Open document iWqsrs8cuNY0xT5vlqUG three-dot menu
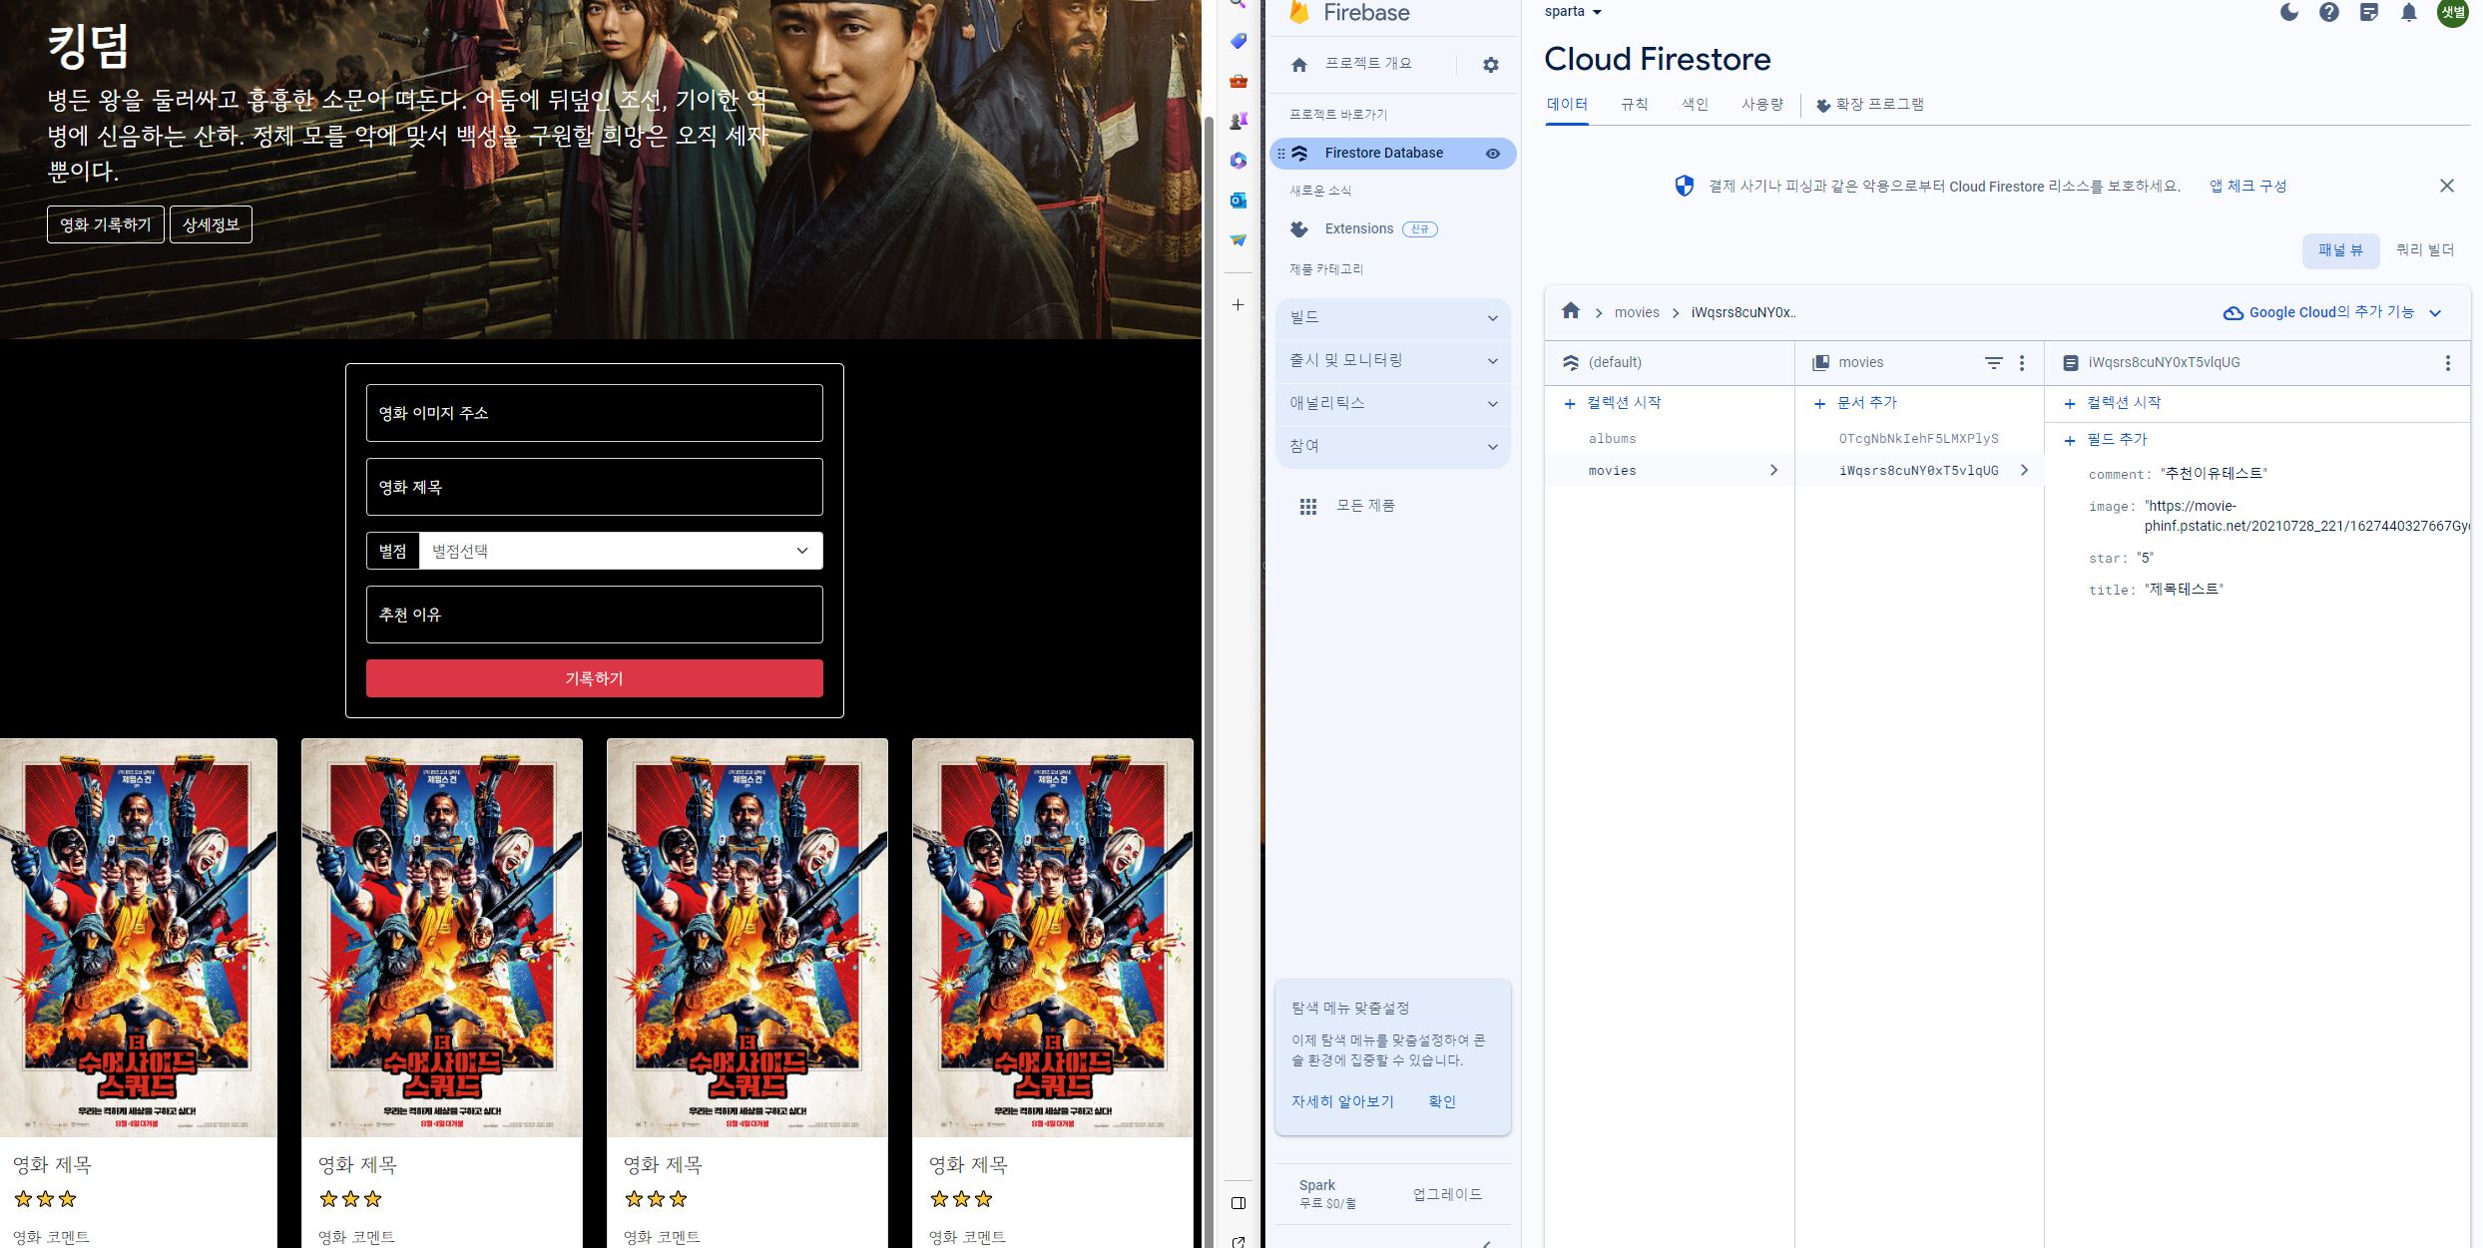 tap(2447, 363)
